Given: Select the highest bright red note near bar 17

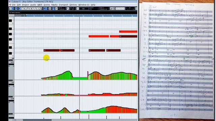Looking at the screenshot, I should click(x=128, y=32).
